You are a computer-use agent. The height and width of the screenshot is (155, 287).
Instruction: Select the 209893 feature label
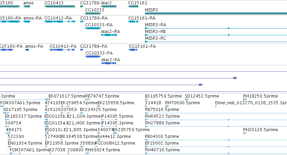point(75,150)
